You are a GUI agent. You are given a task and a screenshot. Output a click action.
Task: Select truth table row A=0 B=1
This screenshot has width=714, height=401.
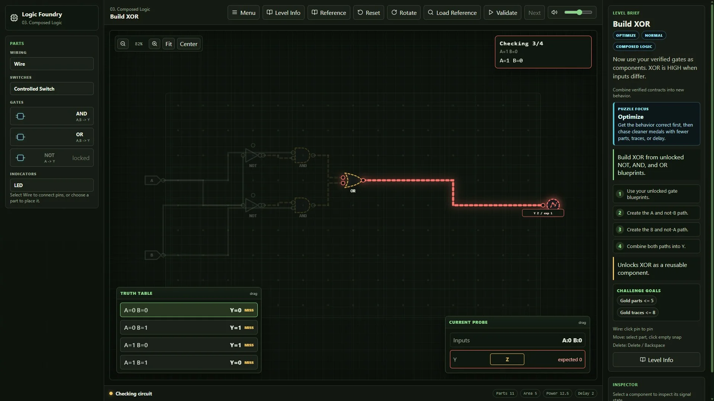pyautogui.click(x=189, y=327)
